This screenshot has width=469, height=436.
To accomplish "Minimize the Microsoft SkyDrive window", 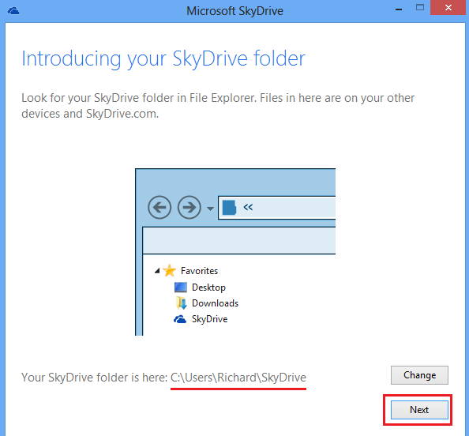I will (x=399, y=9).
